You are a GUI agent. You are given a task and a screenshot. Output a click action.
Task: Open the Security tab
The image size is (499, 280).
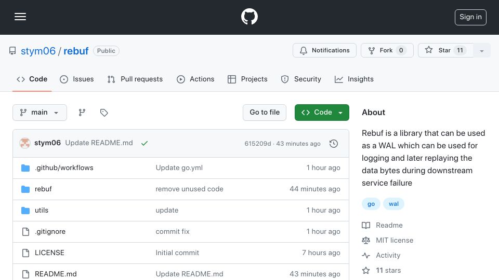coord(301,79)
